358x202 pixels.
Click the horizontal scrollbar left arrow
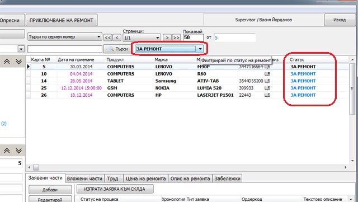pos(29,167)
